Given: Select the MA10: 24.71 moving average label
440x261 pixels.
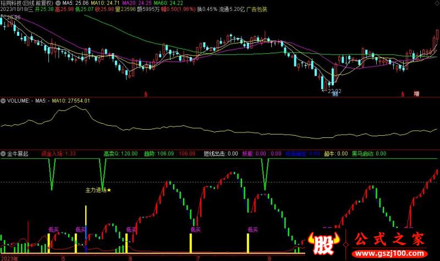Looking at the screenshot, I should [x=105, y=3].
